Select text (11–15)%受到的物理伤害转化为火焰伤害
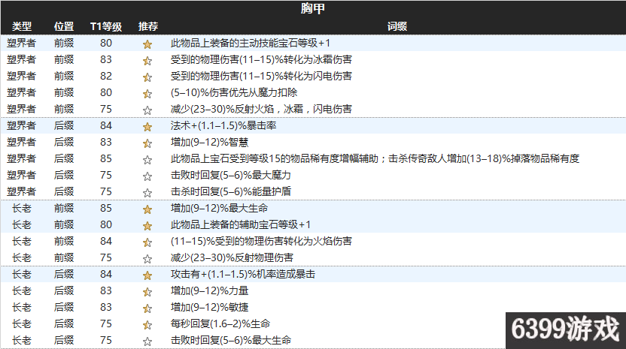The width and height of the screenshot is (626, 349). 261,241
